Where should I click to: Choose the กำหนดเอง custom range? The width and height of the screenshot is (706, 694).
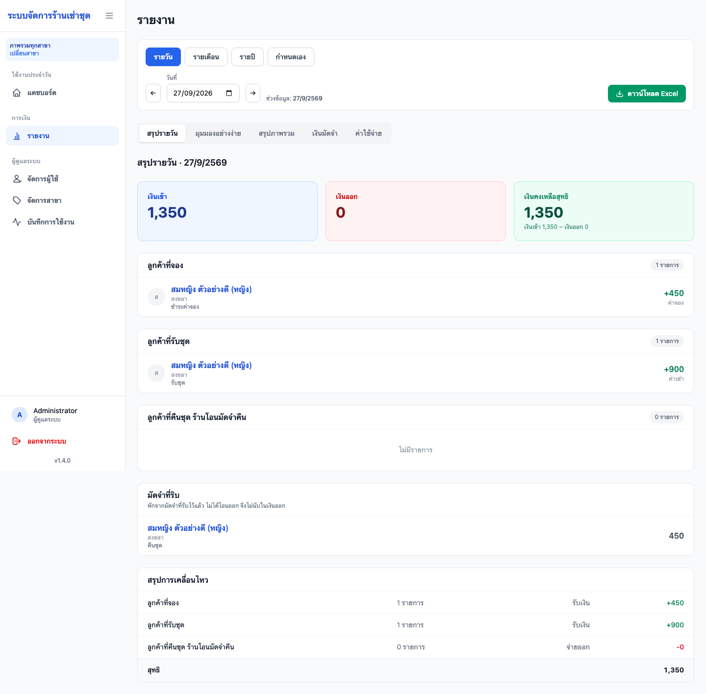pos(291,57)
